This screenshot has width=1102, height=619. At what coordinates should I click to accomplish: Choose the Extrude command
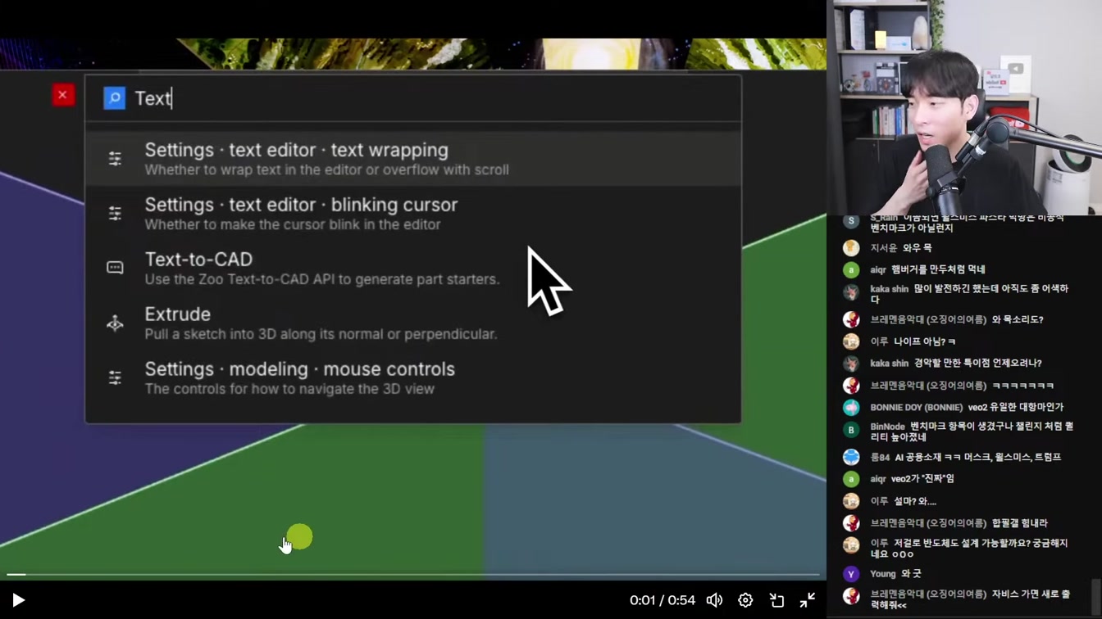413,323
